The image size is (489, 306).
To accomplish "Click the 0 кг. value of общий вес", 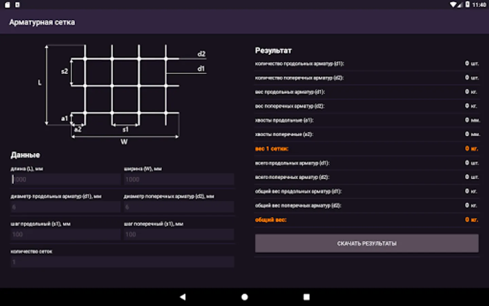I will click(x=472, y=220).
